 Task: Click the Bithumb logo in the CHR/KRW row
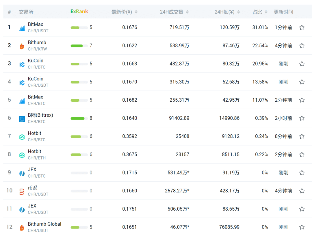22,47
